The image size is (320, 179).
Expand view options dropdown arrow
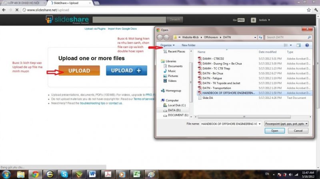(291, 45)
